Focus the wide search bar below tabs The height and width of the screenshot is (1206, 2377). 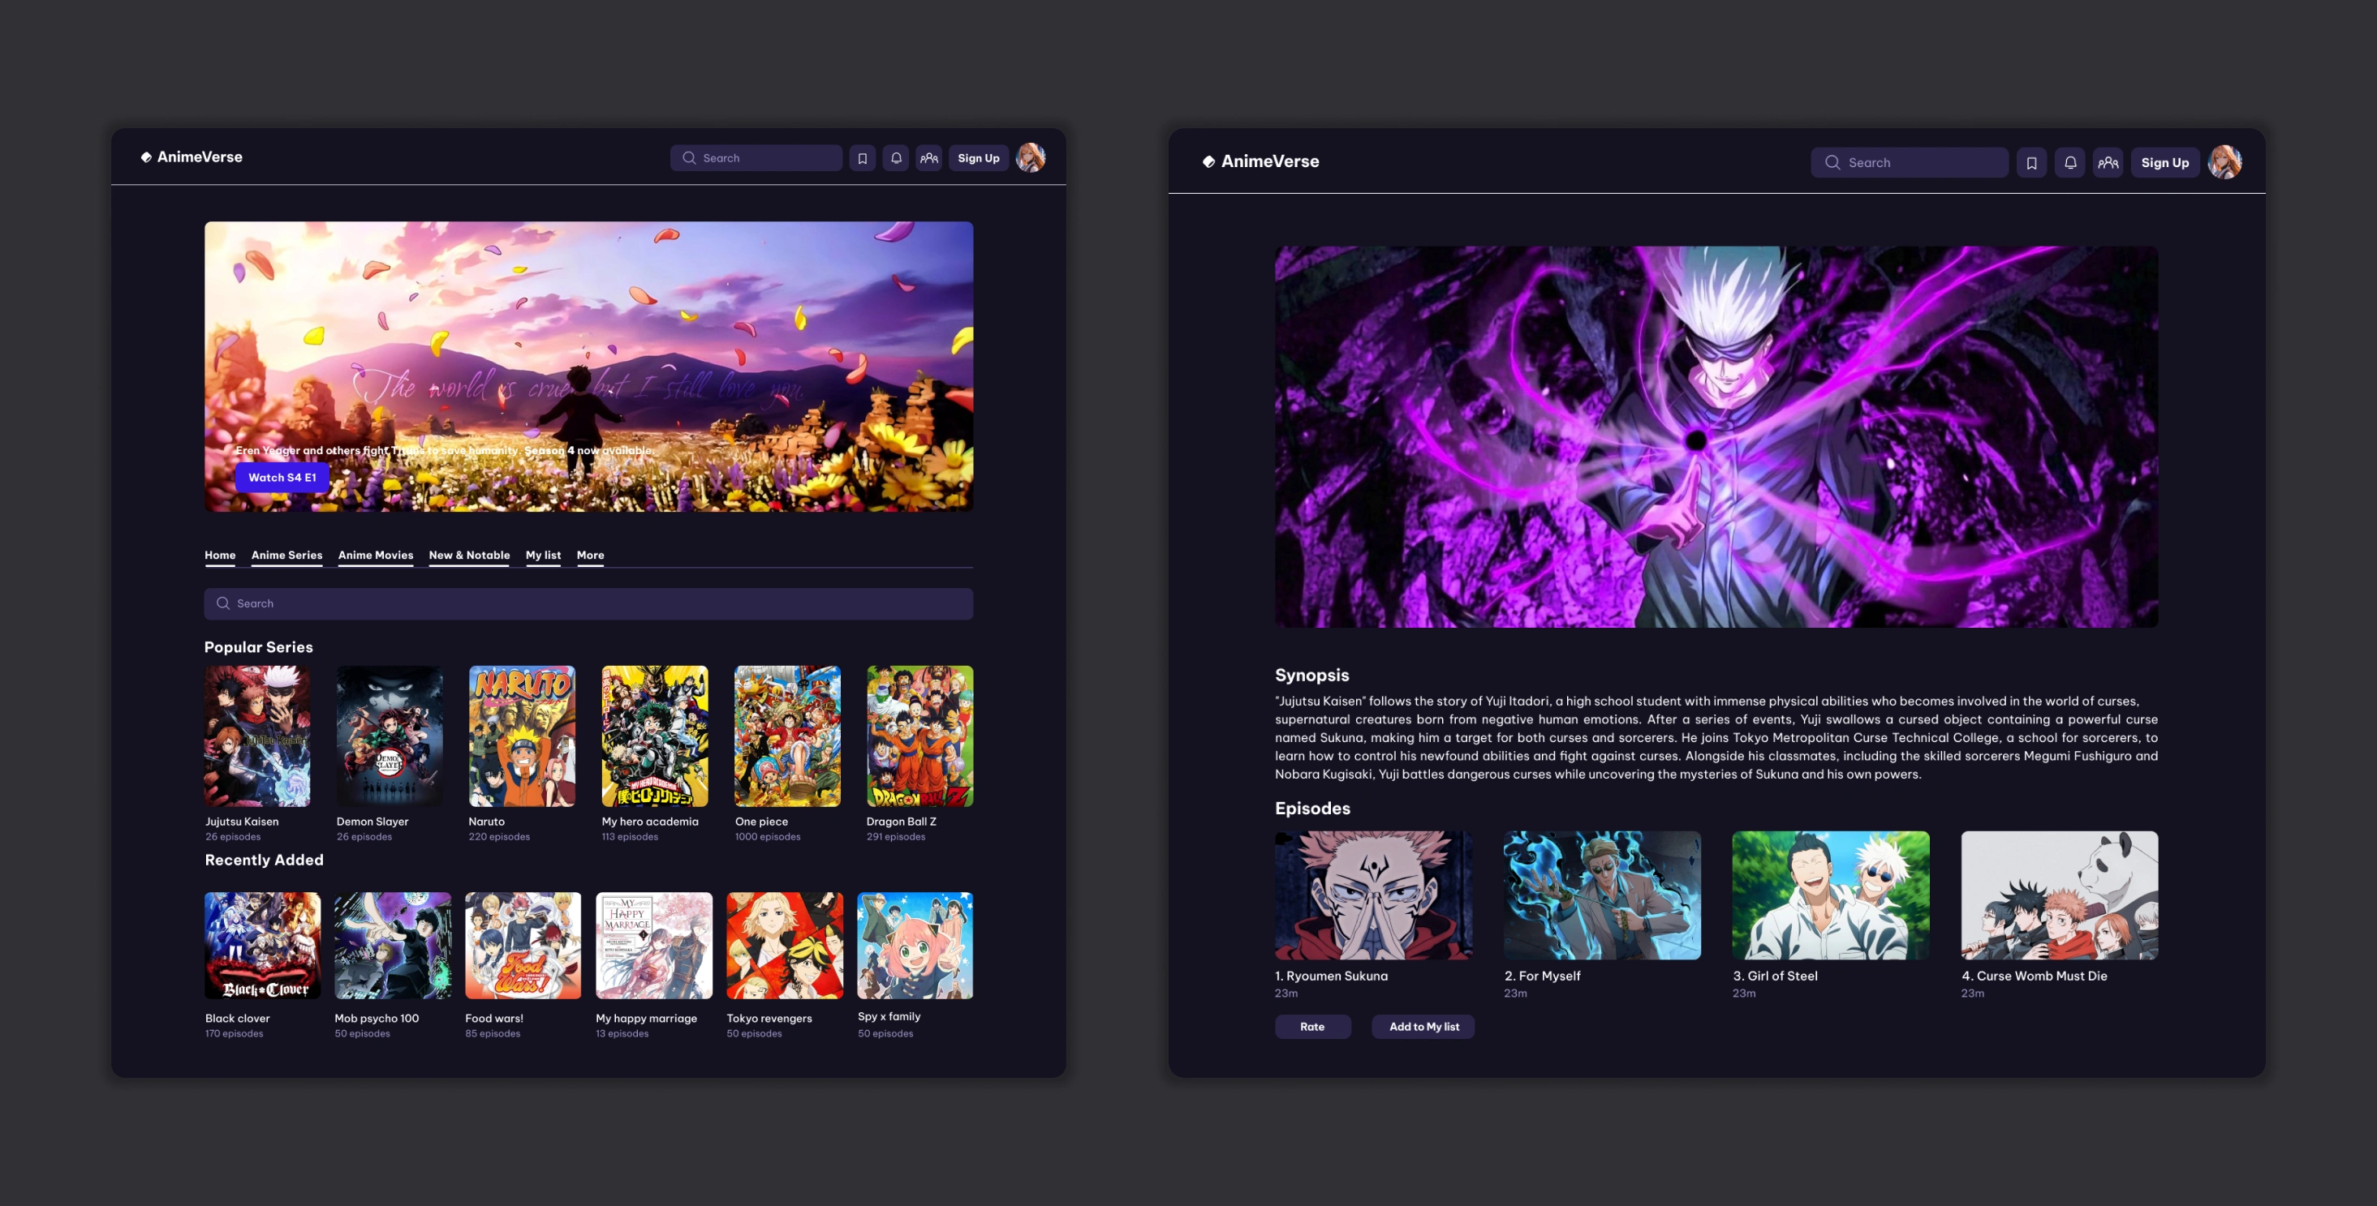point(588,604)
